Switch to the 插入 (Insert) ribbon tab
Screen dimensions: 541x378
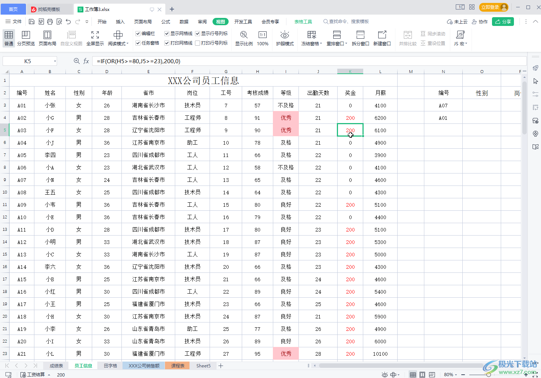click(120, 22)
